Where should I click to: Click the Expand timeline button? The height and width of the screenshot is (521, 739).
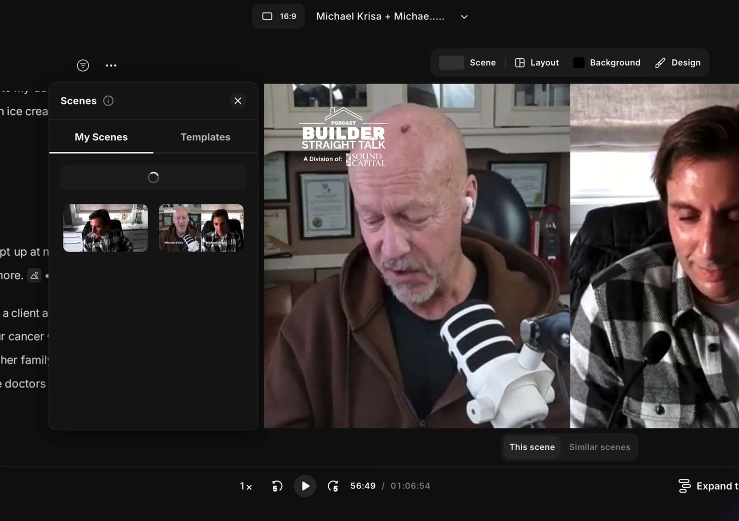[x=708, y=486]
